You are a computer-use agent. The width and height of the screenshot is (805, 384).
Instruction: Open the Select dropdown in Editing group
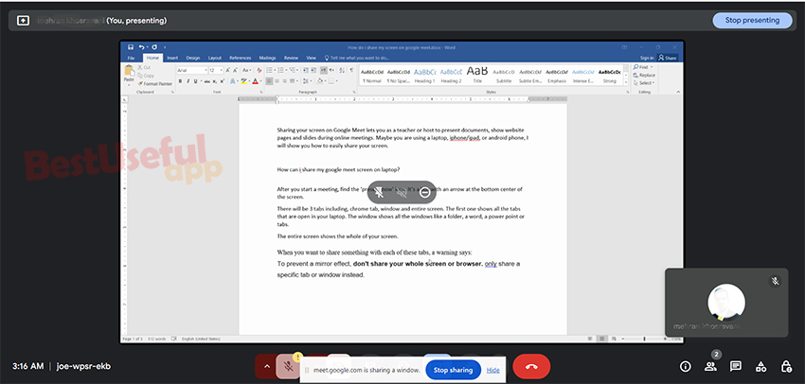point(644,82)
